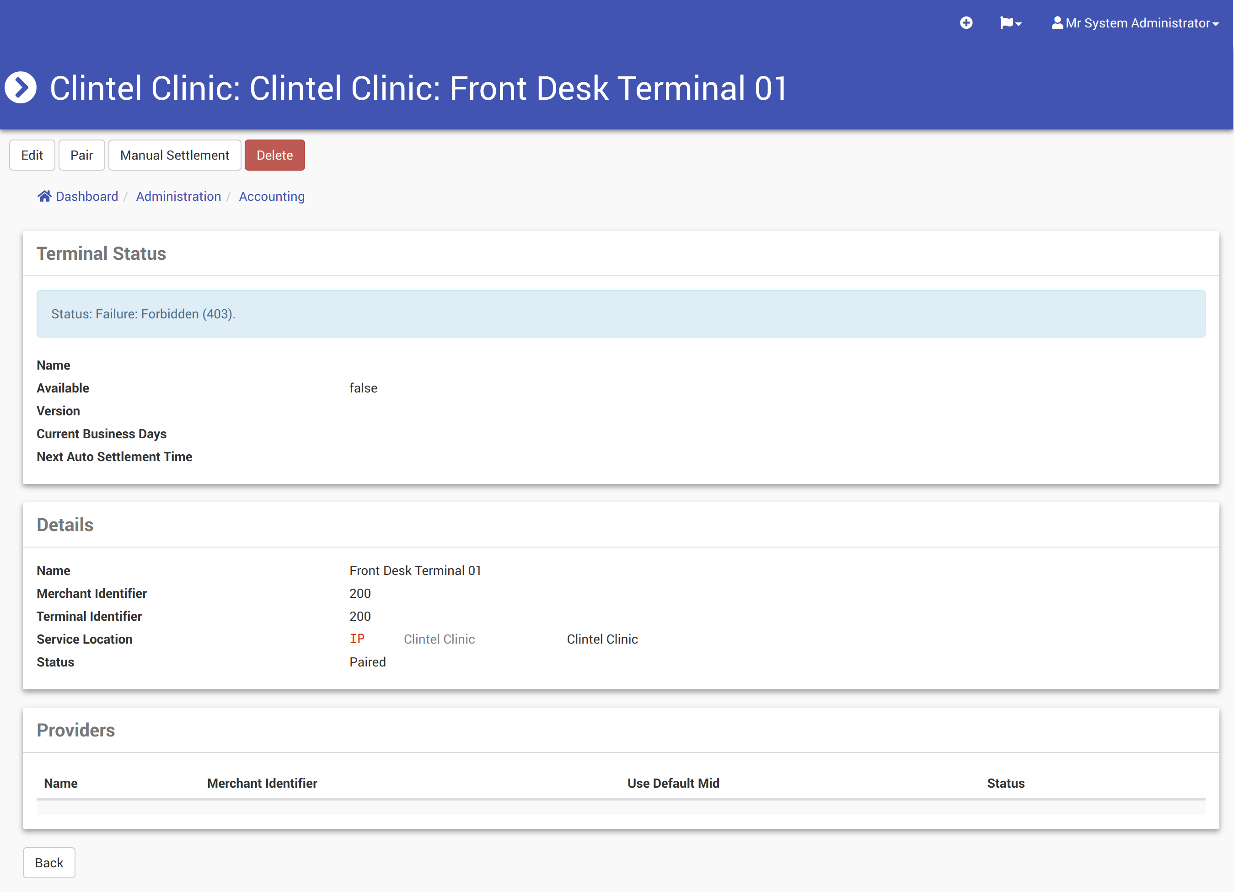Click the red Delete button
1234x892 pixels.
point(274,155)
